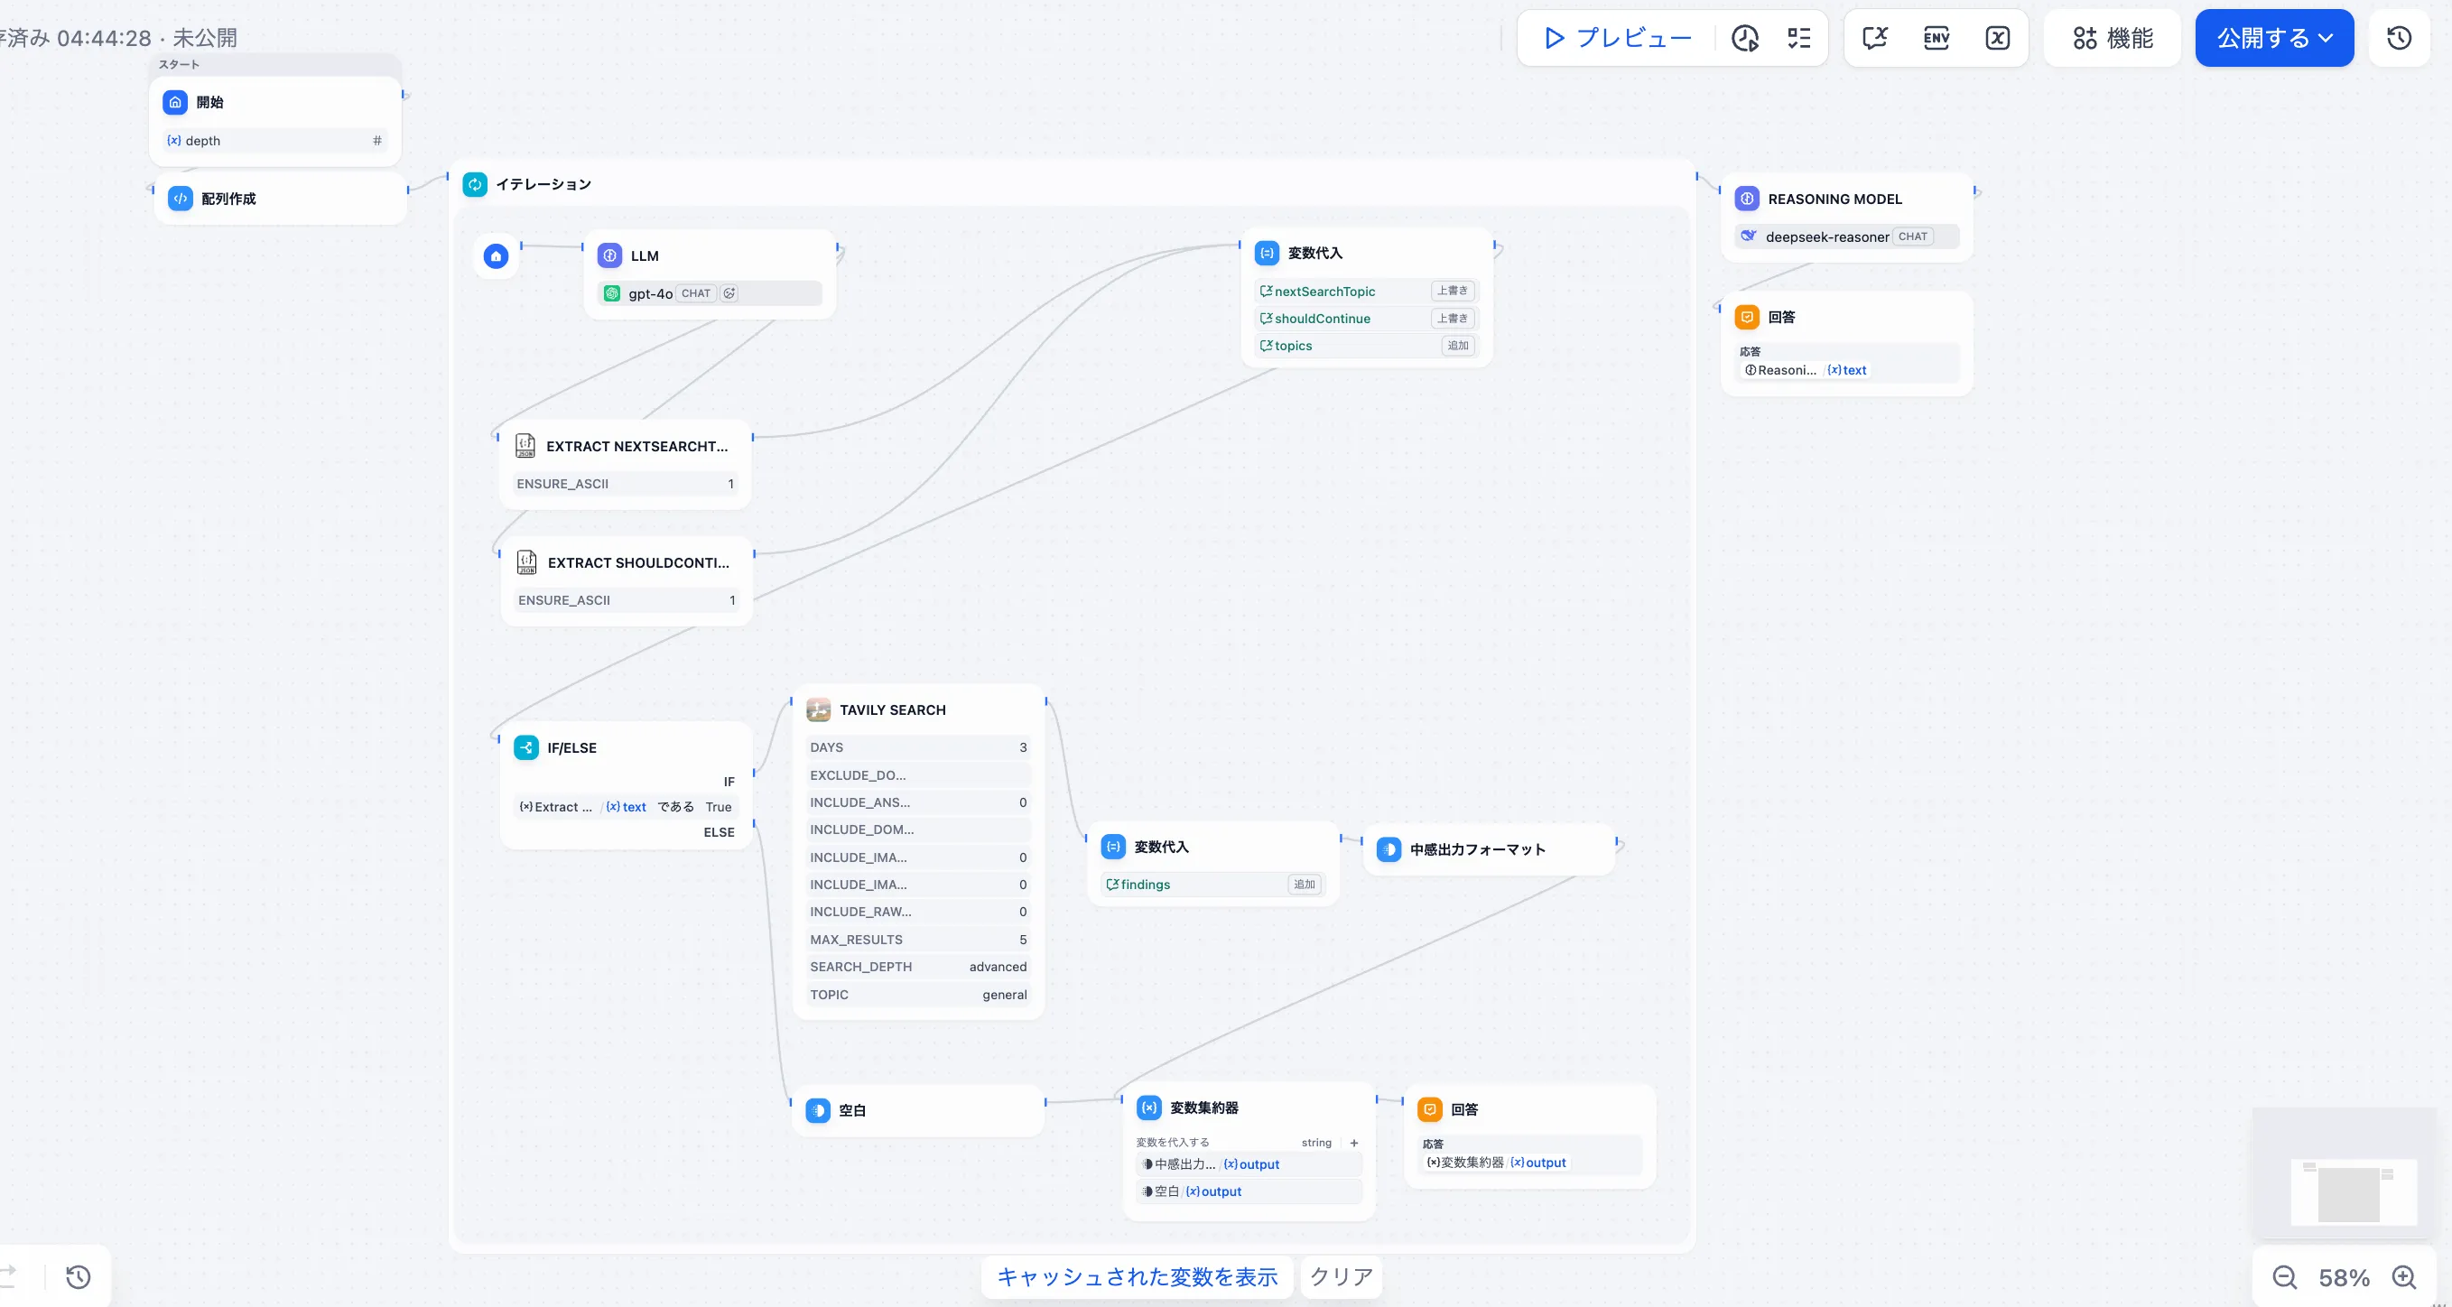Select the IF/ELSE branch icon

[x=525, y=747]
